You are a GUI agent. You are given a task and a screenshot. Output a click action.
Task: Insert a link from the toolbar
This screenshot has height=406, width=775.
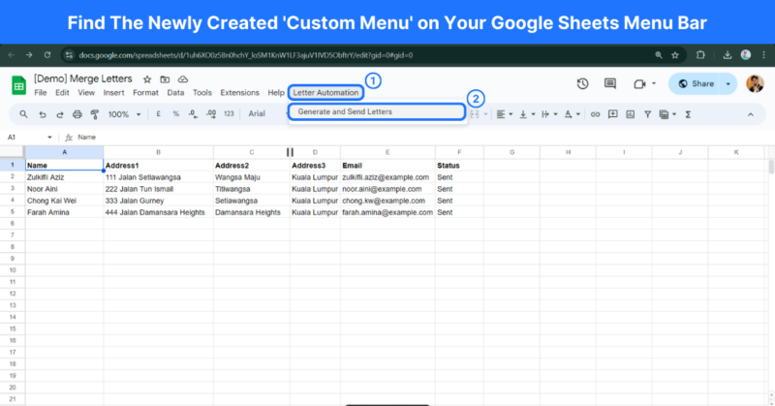[x=595, y=114]
